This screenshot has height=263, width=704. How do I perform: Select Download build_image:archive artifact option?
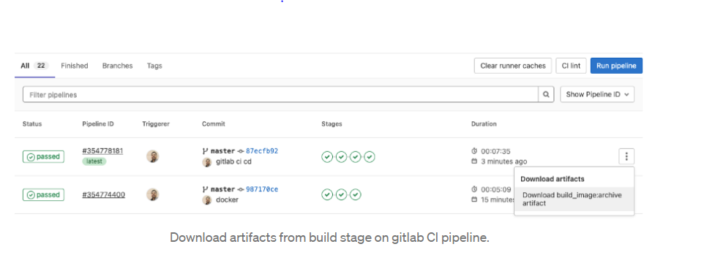click(x=574, y=199)
